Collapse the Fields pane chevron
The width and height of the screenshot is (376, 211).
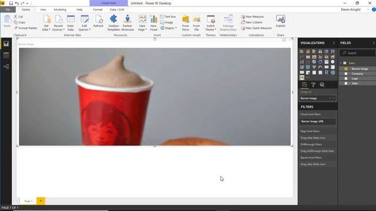click(x=374, y=43)
